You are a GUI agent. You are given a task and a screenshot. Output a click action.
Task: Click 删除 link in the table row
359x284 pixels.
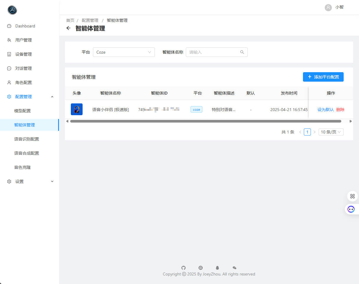[340, 110]
